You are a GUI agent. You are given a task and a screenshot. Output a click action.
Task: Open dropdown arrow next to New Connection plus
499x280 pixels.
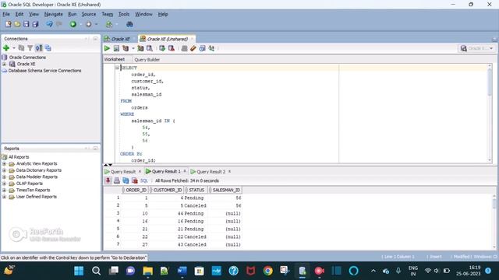coord(14,48)
